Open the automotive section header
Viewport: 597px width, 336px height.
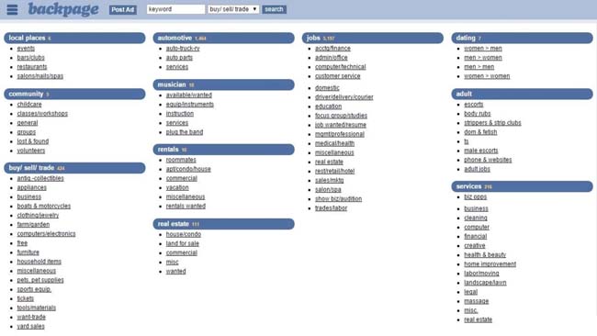point(223,38)
